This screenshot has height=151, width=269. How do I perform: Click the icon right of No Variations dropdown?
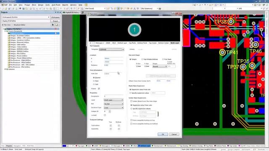(x=160, y=8)
